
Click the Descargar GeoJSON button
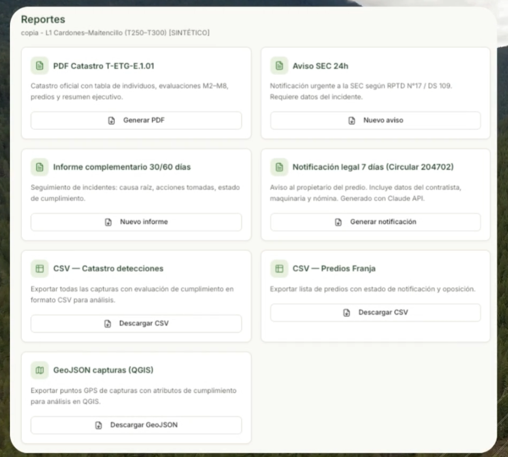[136, 425]
